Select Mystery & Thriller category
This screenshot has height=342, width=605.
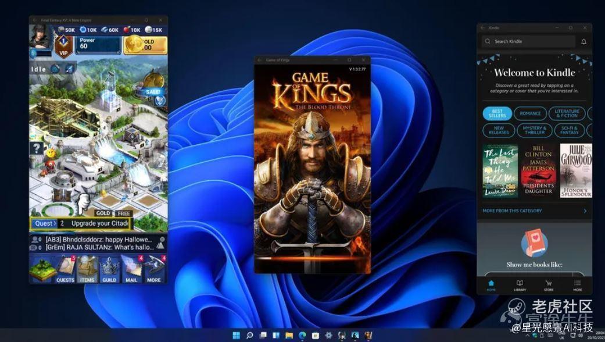pos(535,130)
